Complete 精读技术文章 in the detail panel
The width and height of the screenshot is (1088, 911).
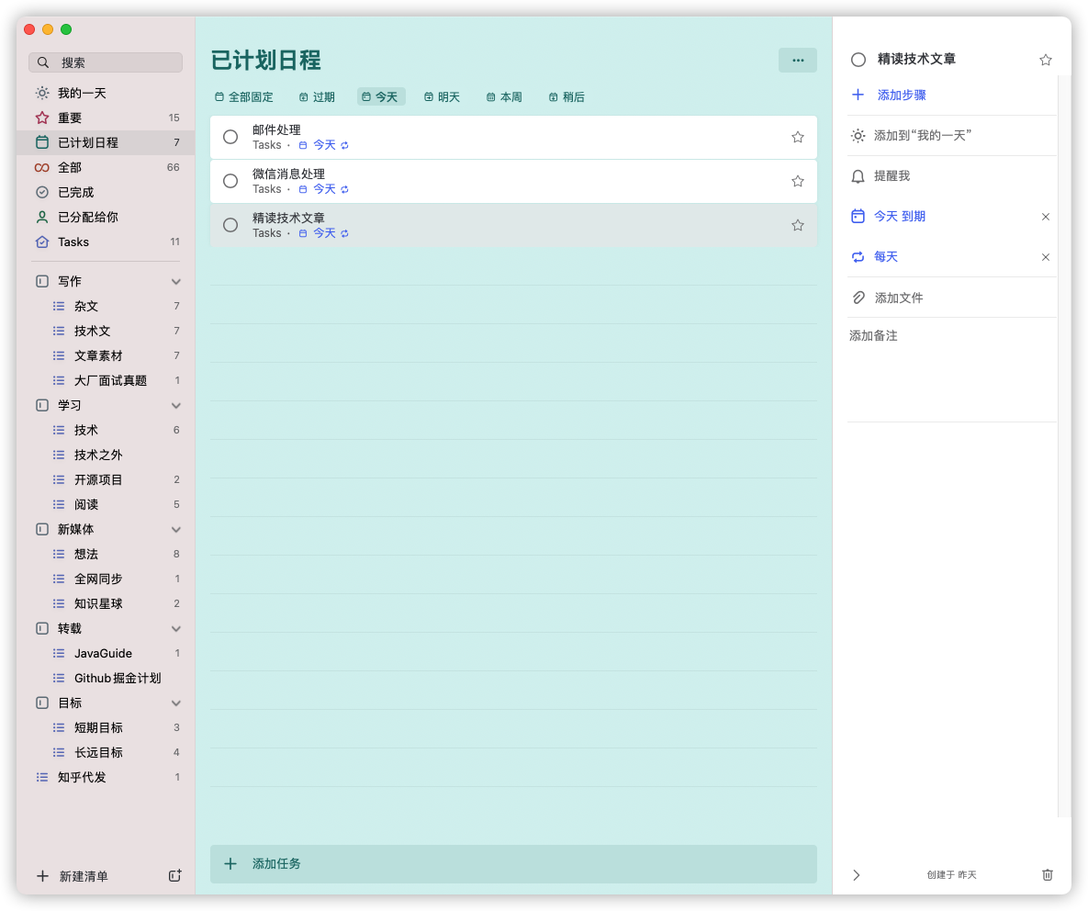coord(858,60)
